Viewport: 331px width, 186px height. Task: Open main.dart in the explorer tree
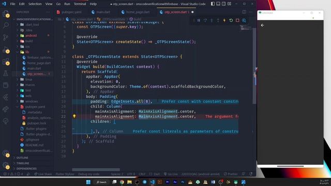(34, 68)
